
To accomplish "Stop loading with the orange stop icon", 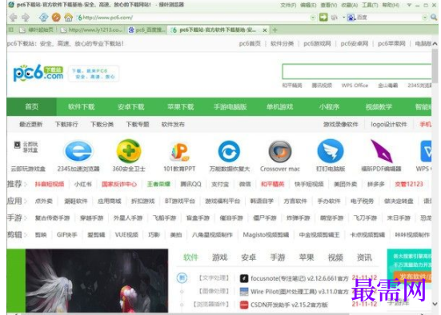I will tap(56, 18).
